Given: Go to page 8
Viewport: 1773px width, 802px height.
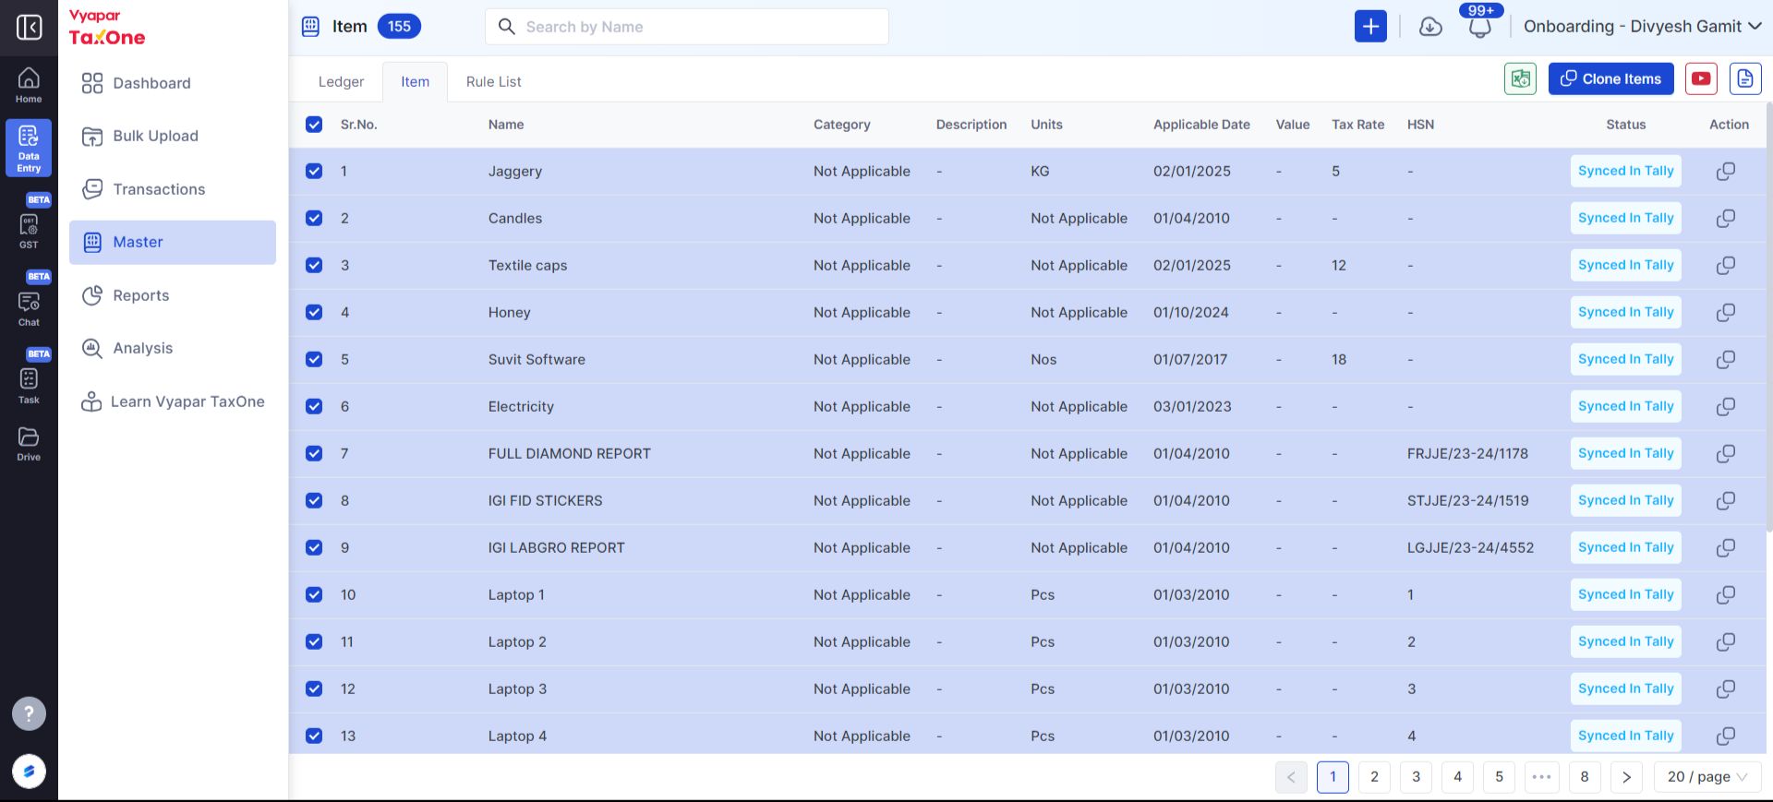Looking at the screenshot, I should (1585, 777).
